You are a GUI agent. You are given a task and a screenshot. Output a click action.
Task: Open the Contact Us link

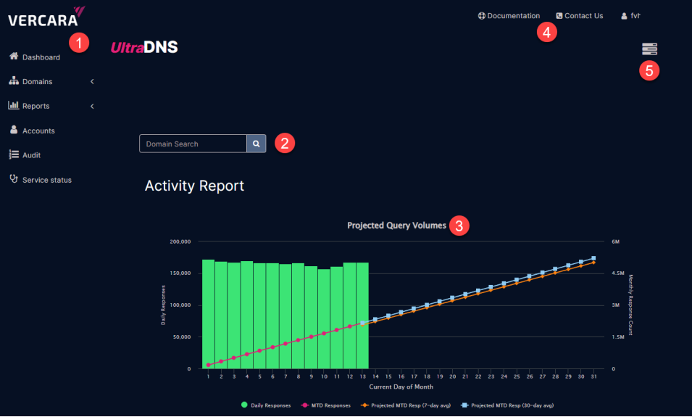click(583, 16)
